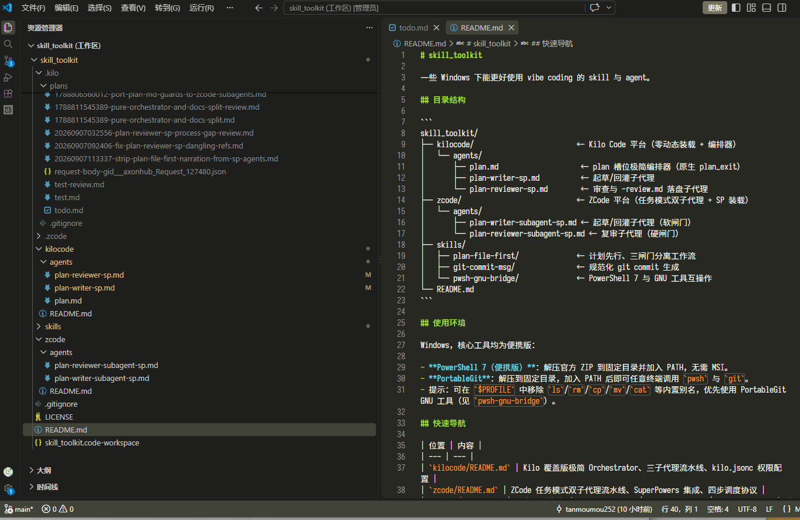Open the Search view in activity bar
Viewport: 800px width, 520px height.
(8, 44)
